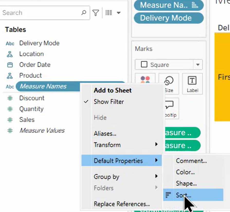This screenshot has height=212, width=230.
Task: Click the Quantity number type icon
Action: (10, 109)
